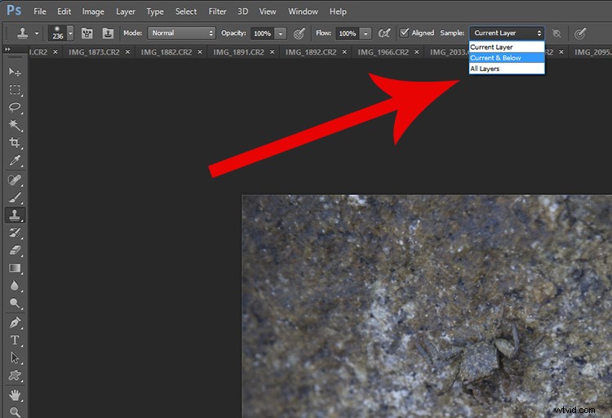Select the Lasso tool
The width and height of the screenshot is (612, 418).
click(15, 108)
